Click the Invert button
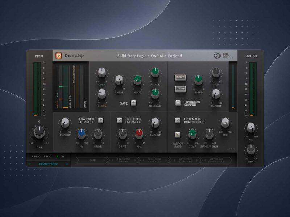The height and width of the screenshot is (217, 290). tap(180, 77)
